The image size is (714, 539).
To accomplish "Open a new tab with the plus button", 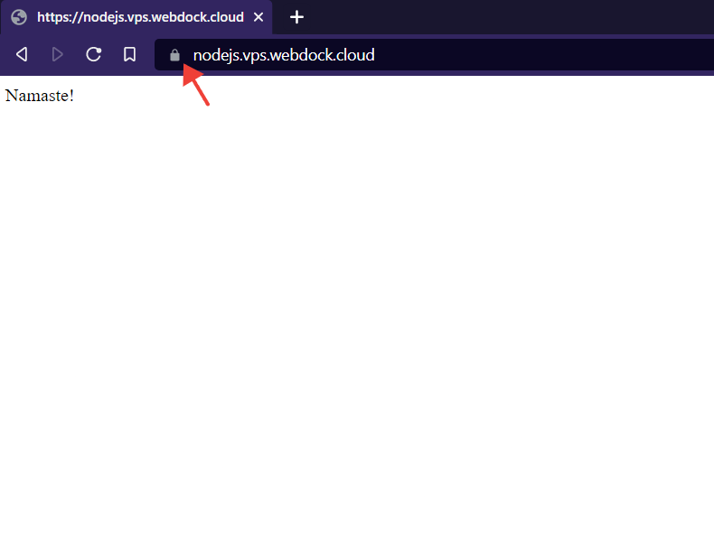I will click(x=296, y=17).
